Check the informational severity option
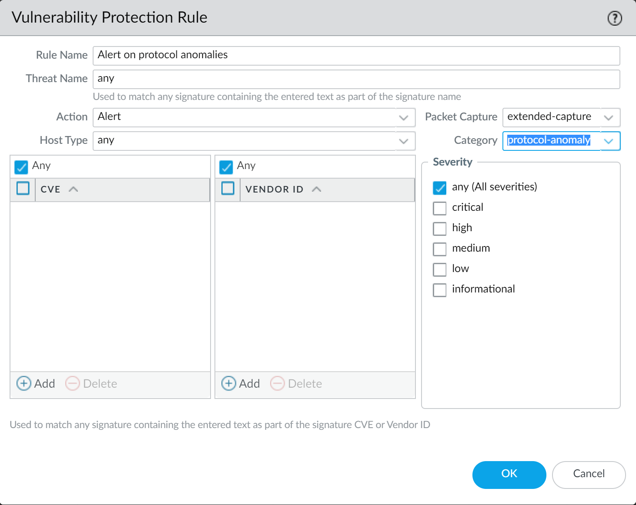Screen dimensions: 636x505 (440, 290)
